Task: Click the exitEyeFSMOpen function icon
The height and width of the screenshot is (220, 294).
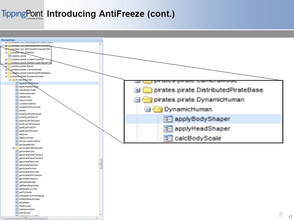Action: point(17,131)
